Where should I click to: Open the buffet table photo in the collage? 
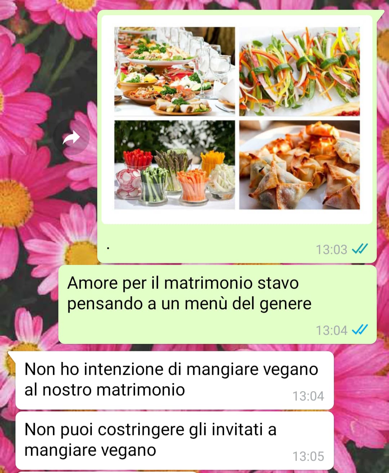pos(175,71)
